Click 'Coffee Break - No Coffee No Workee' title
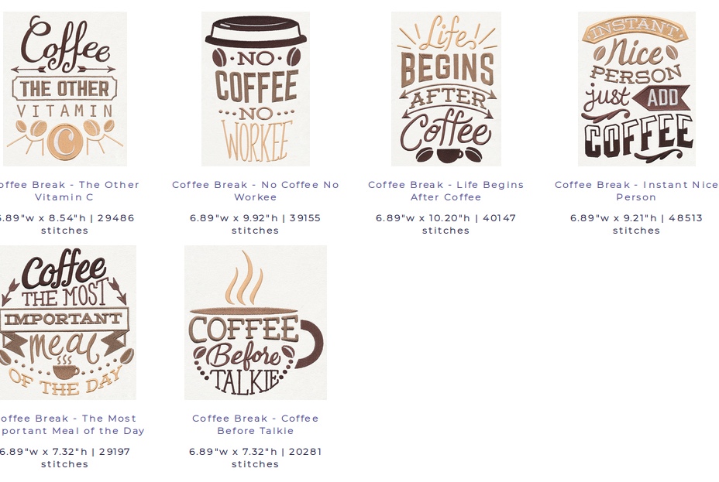The width and height of the screenshot is (719, 482). (x=256, y=191)
